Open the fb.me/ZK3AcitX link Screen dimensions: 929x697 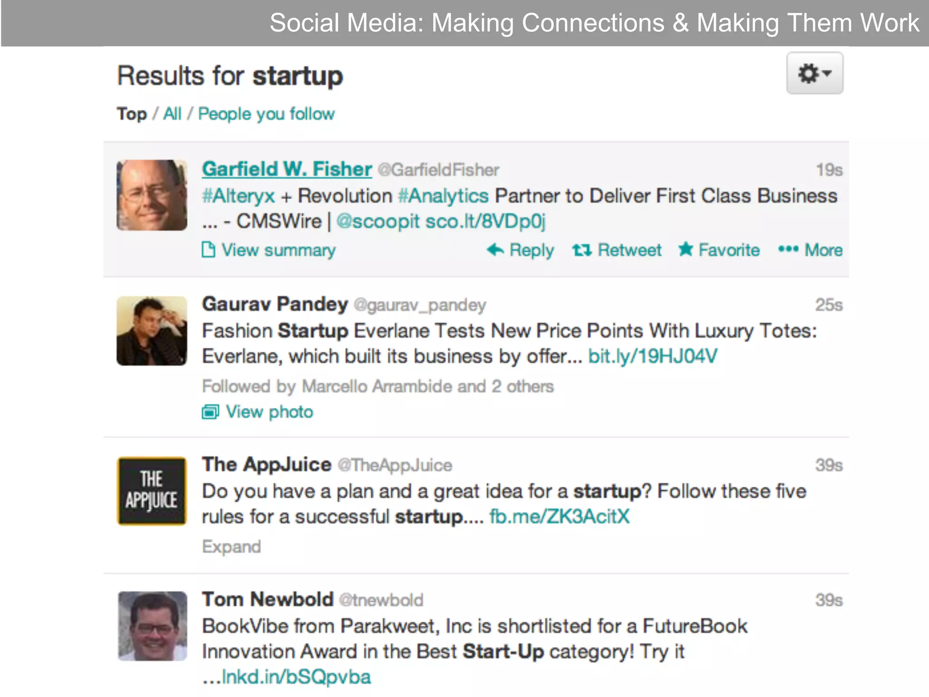559,516
